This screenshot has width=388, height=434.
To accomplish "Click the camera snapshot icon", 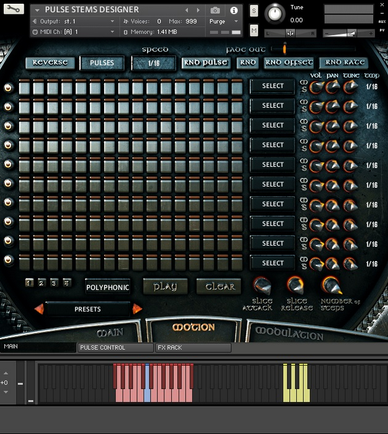I will tap(215, 11).
